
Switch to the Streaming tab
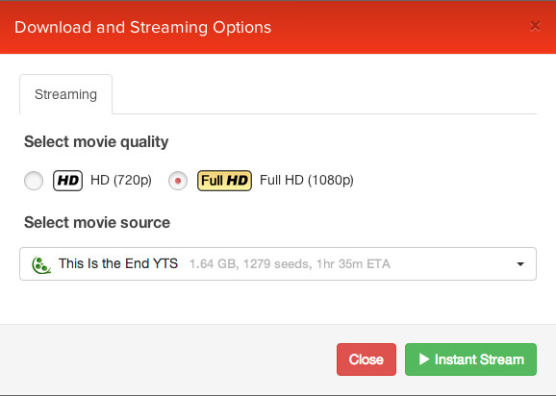tap(66, 94)
